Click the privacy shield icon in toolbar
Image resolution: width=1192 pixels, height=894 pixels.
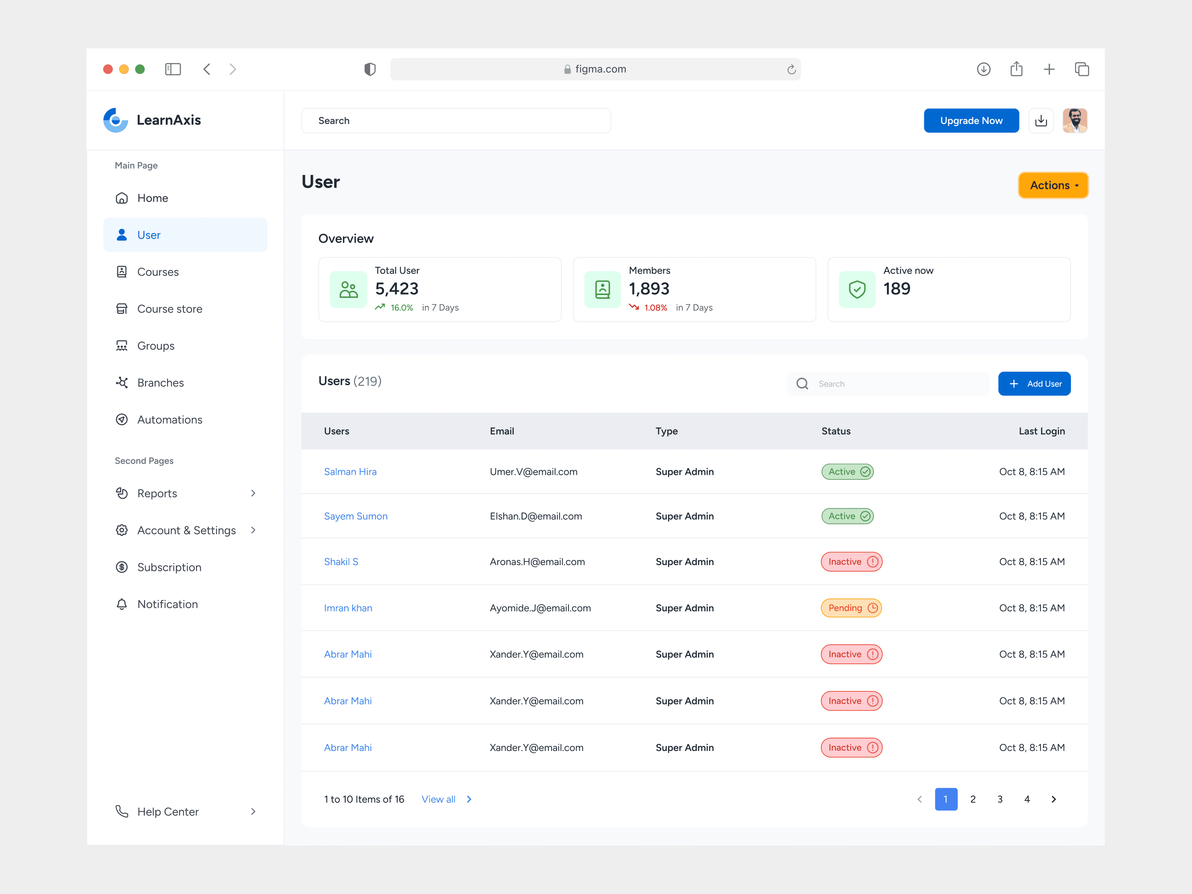(370, 69)
